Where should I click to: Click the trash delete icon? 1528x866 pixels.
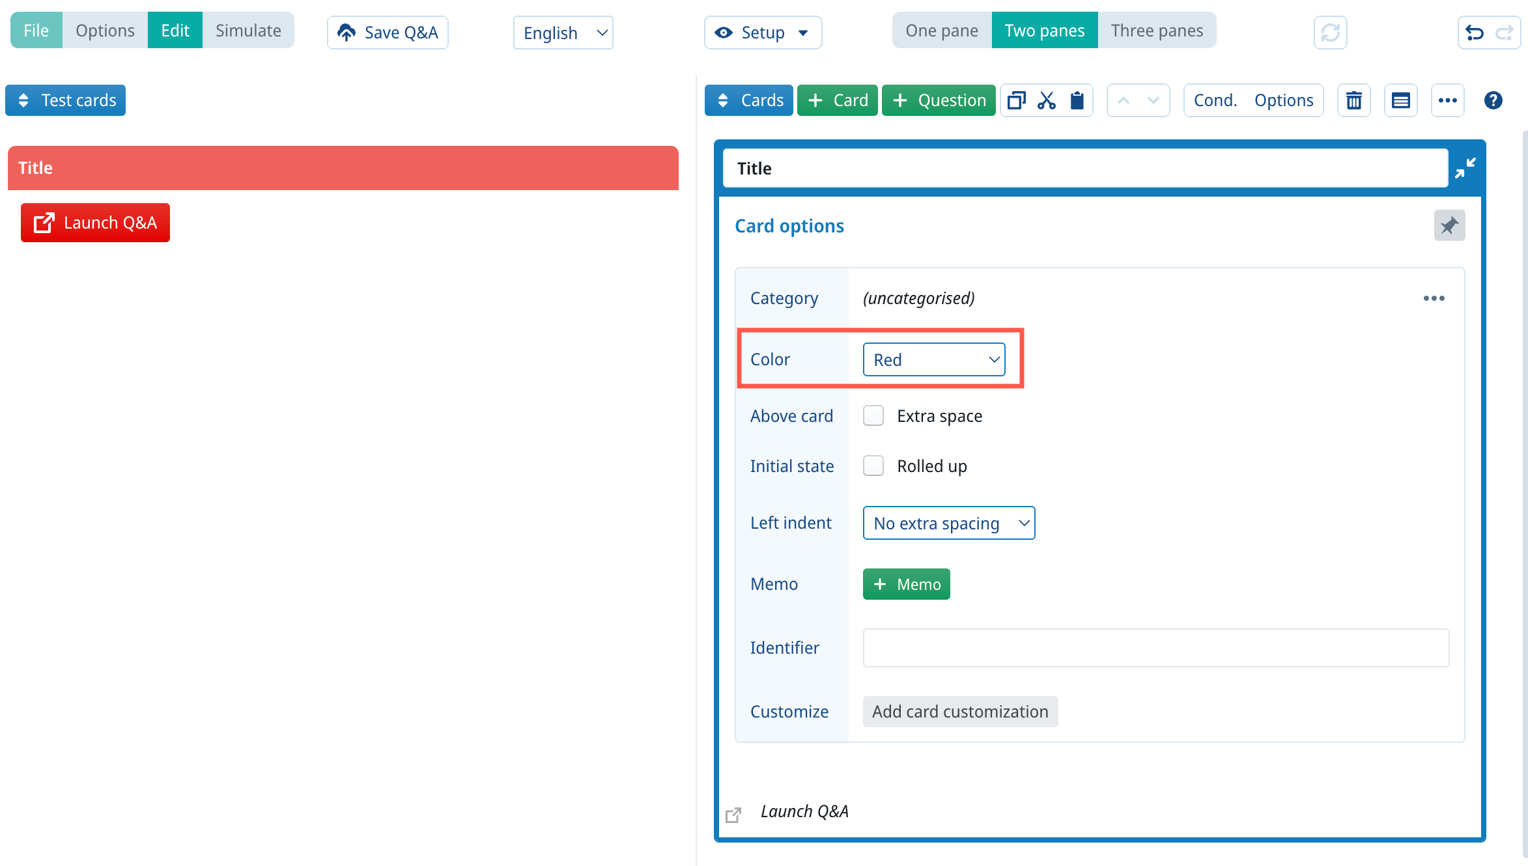point(1354,100)
